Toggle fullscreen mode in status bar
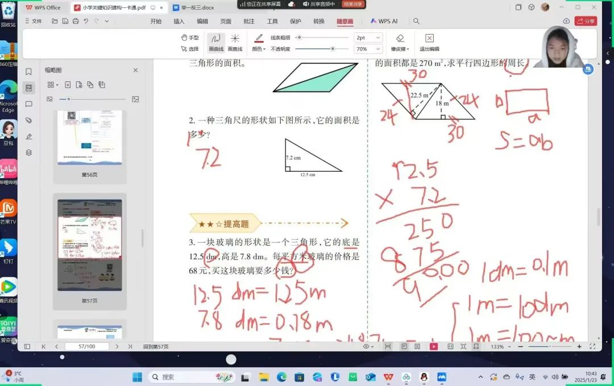Screen dimensions: 614x386 point(592,346)
